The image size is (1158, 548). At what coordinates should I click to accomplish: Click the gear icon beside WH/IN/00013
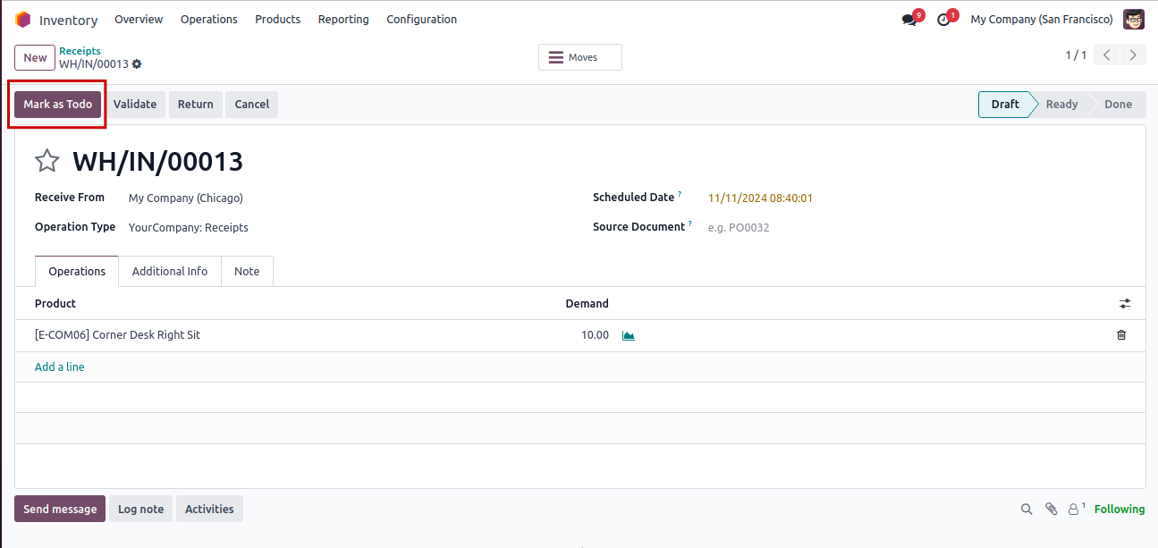(x=137, y=64)
